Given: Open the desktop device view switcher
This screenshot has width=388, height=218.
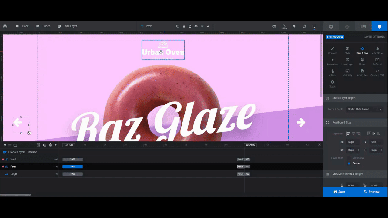Looking at the screenshot, I should [314, 26].
